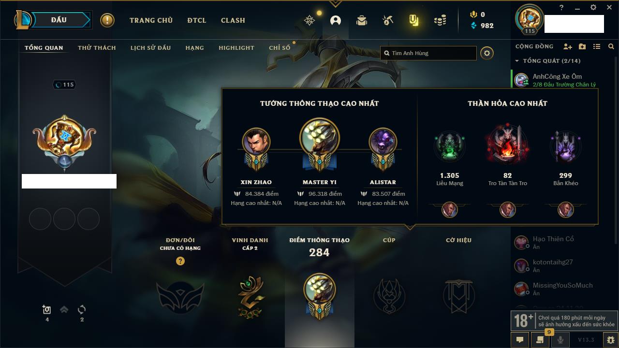Open the ĐTCL menu item
This screenshot has width=619, height=348.
[x=197, y=20]
